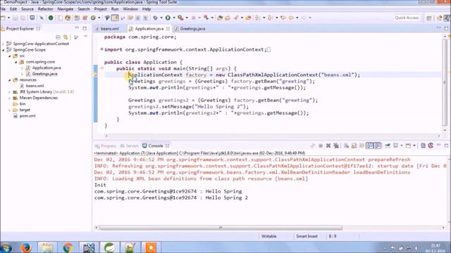Click the New file toolbar icon
451x253 pixels.
[3, 18]
